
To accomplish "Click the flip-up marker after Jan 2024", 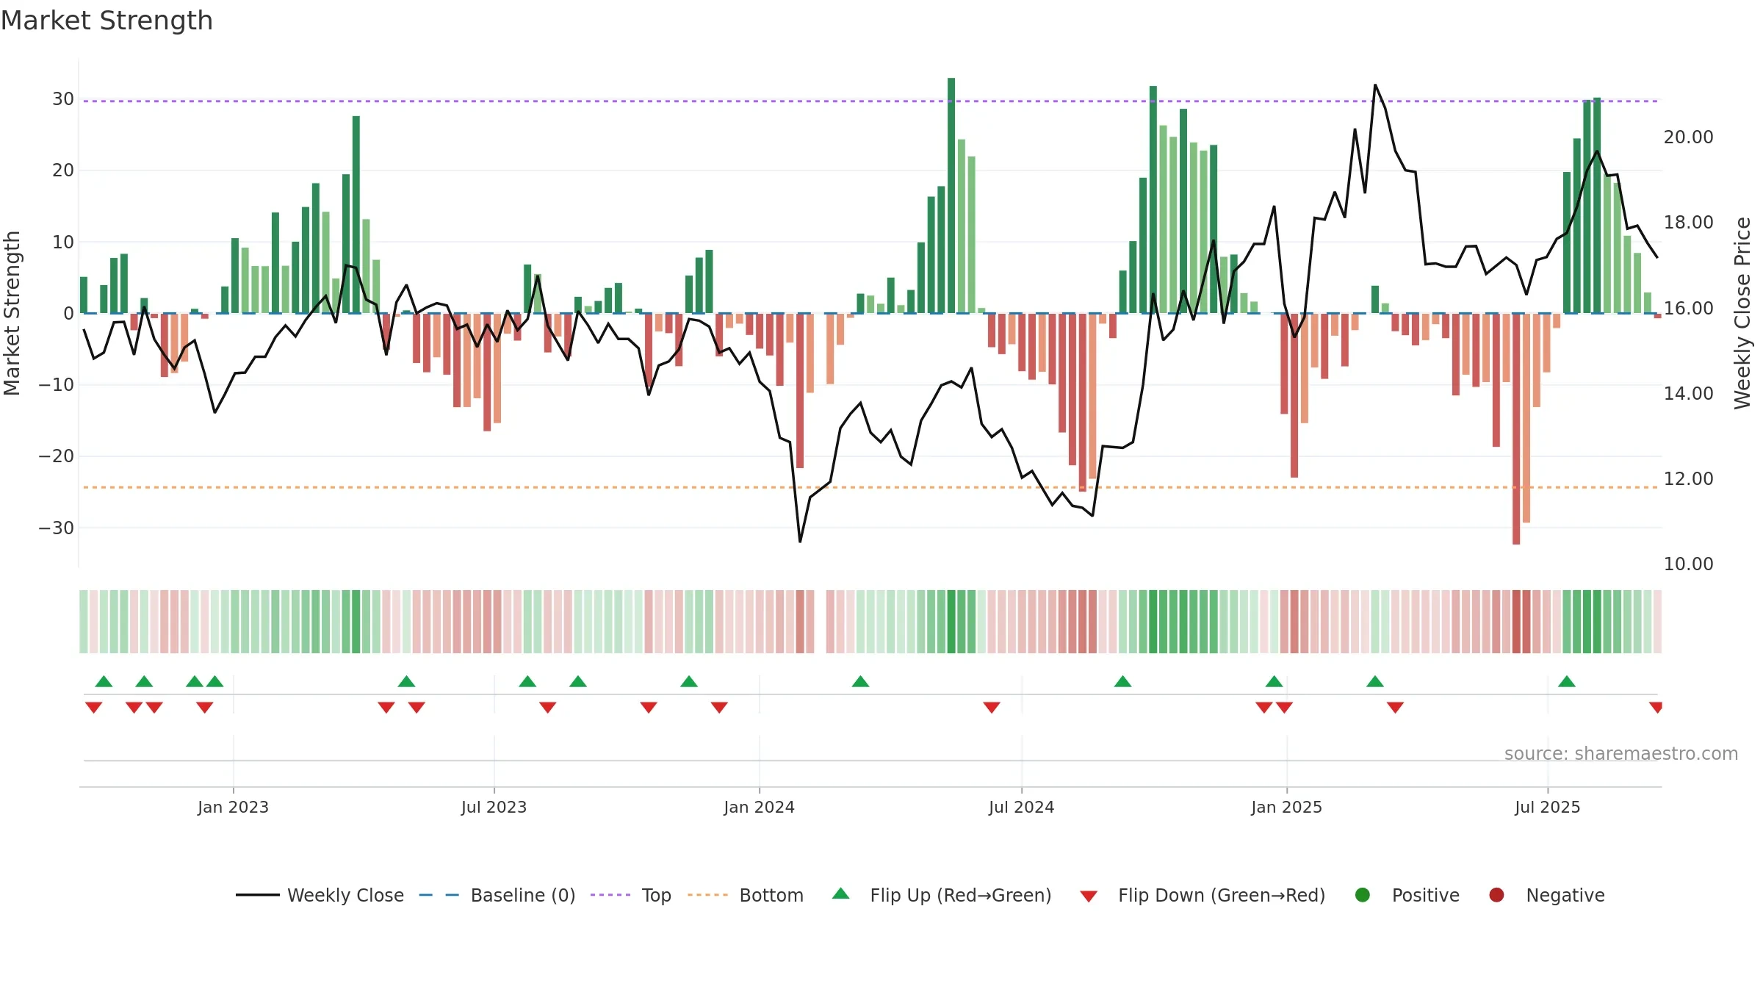I will coord(860,681).
